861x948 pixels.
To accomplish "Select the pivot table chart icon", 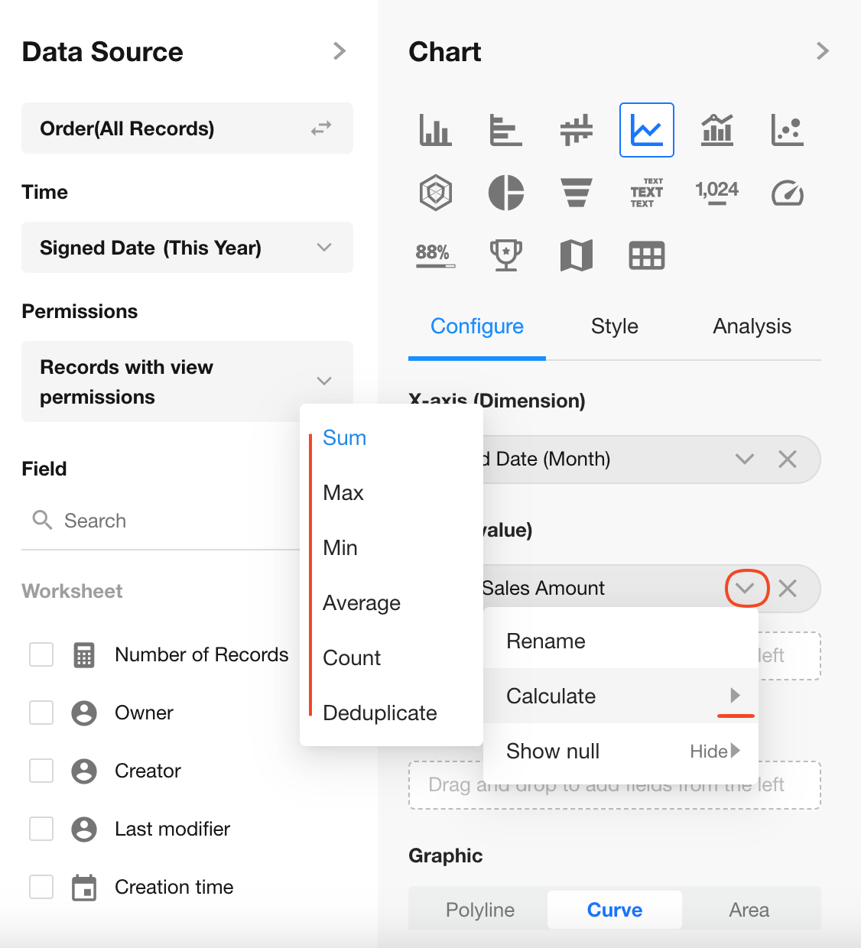I will pos(646,255).
